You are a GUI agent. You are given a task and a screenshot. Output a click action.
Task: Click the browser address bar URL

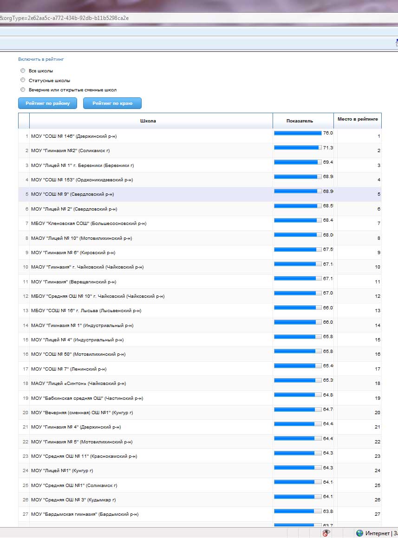tap(65, 18)
